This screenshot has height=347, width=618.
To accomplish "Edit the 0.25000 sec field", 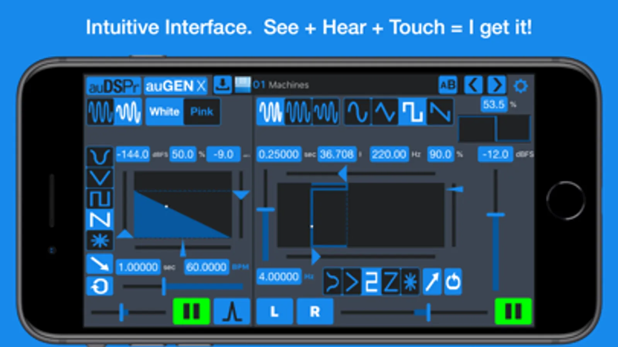I will point(279,154).
